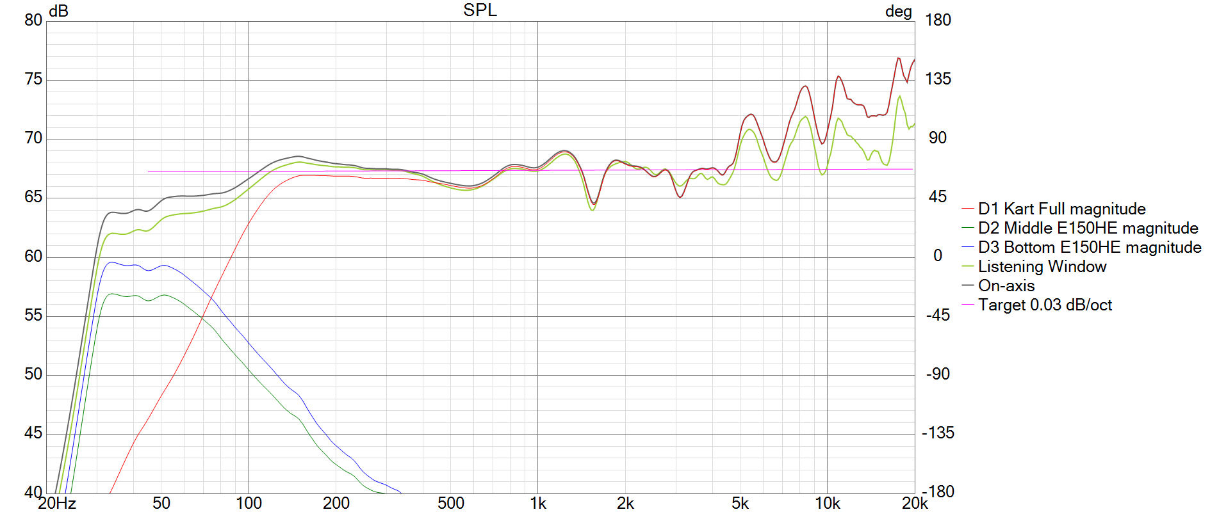
Task: Toggle Target 0.03 dB/oct legend entry
Action: pyautogui.click(x=1045, y=305)
